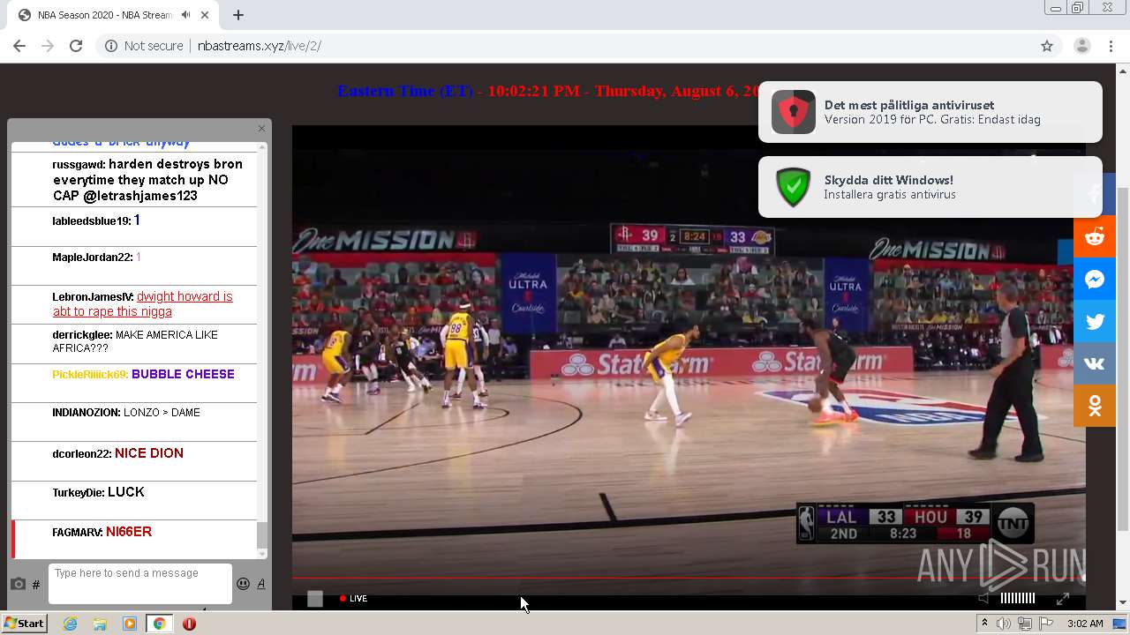This screenshot has width=1130, height=635.
Task: Click the @letrashjames123 mention in russgawd's message
Action: pos(140,196)
